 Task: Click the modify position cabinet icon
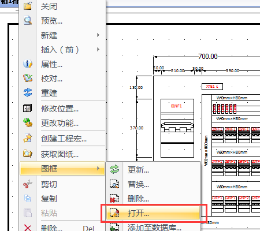[x=28, y=108]
